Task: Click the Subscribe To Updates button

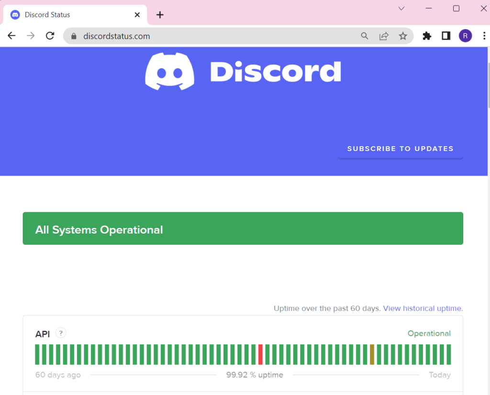Action: pyautogui.click(x=401, y=149)
